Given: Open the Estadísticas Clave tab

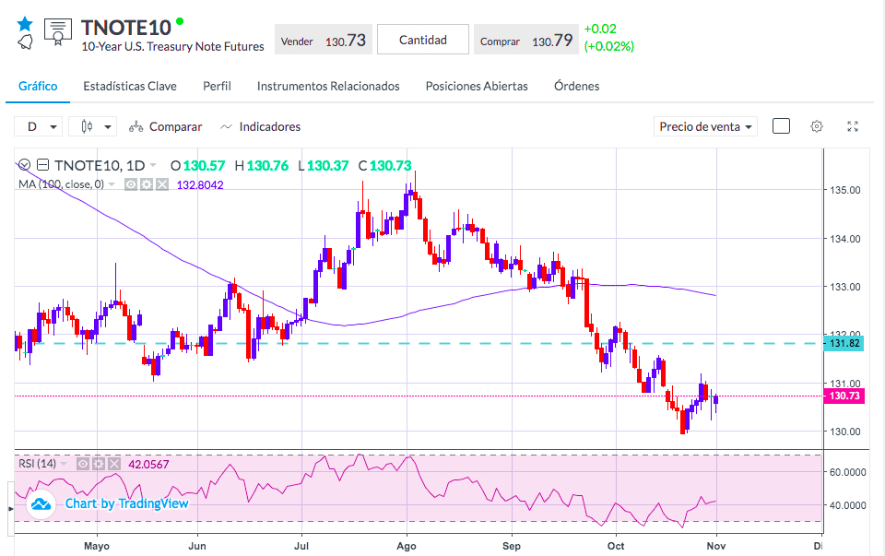Looking at the screenshot, I should coord(130,87).
